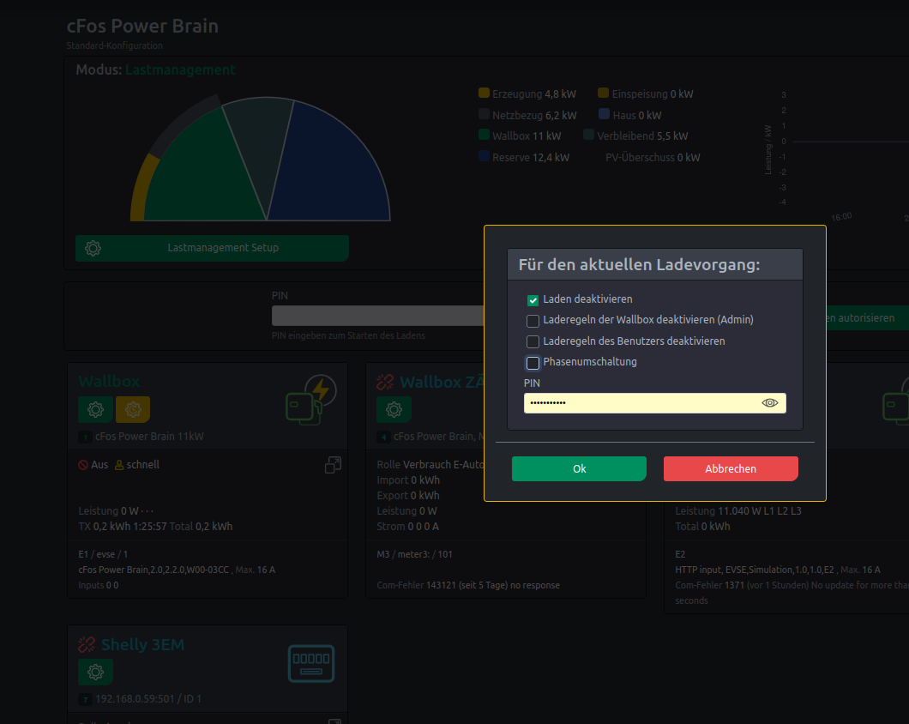
Task: Click text 'TX 0,2 kWh 1:25:57'
Action: (x=123, y=526)
